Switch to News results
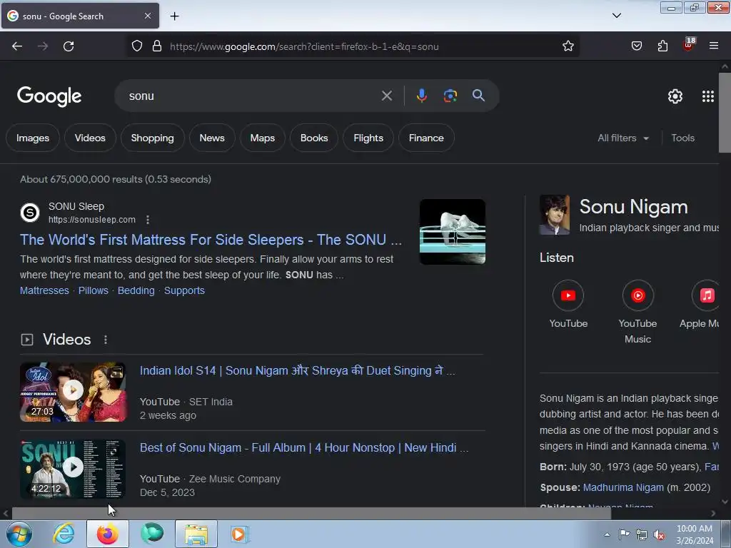This screenshot has width=731, height=548. click(212, 138)
